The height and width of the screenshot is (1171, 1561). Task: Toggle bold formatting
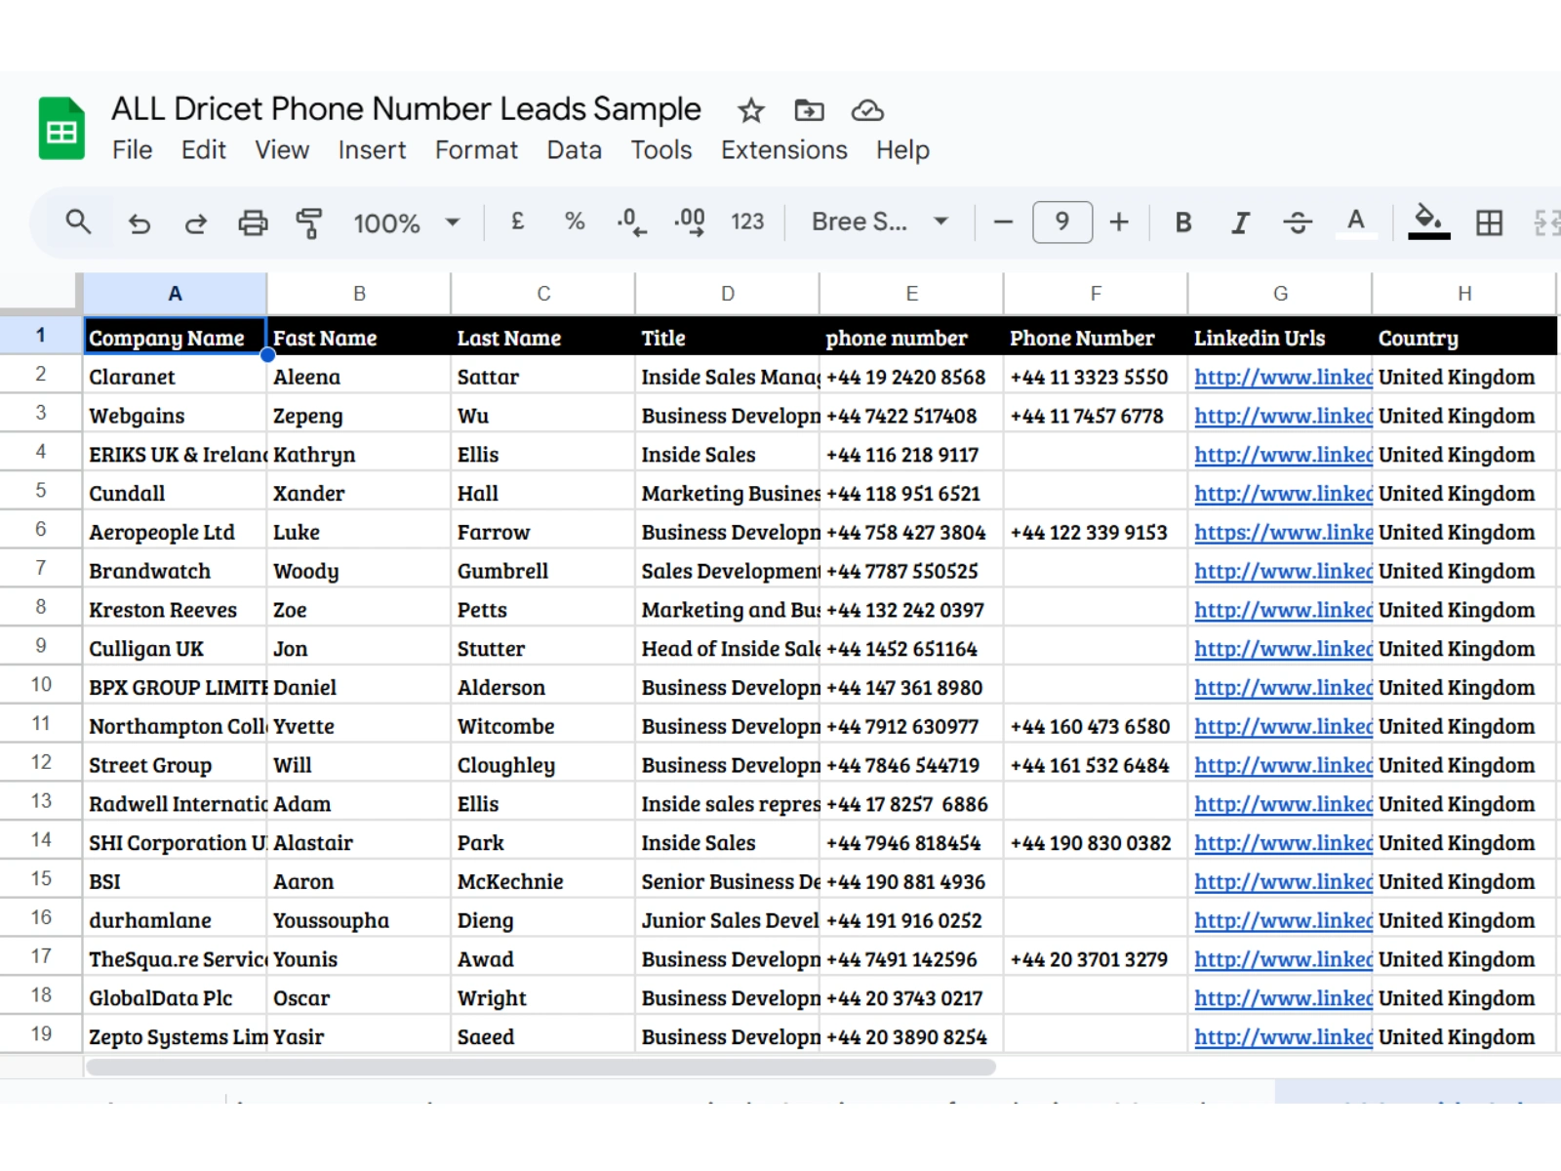[1183, 222]
